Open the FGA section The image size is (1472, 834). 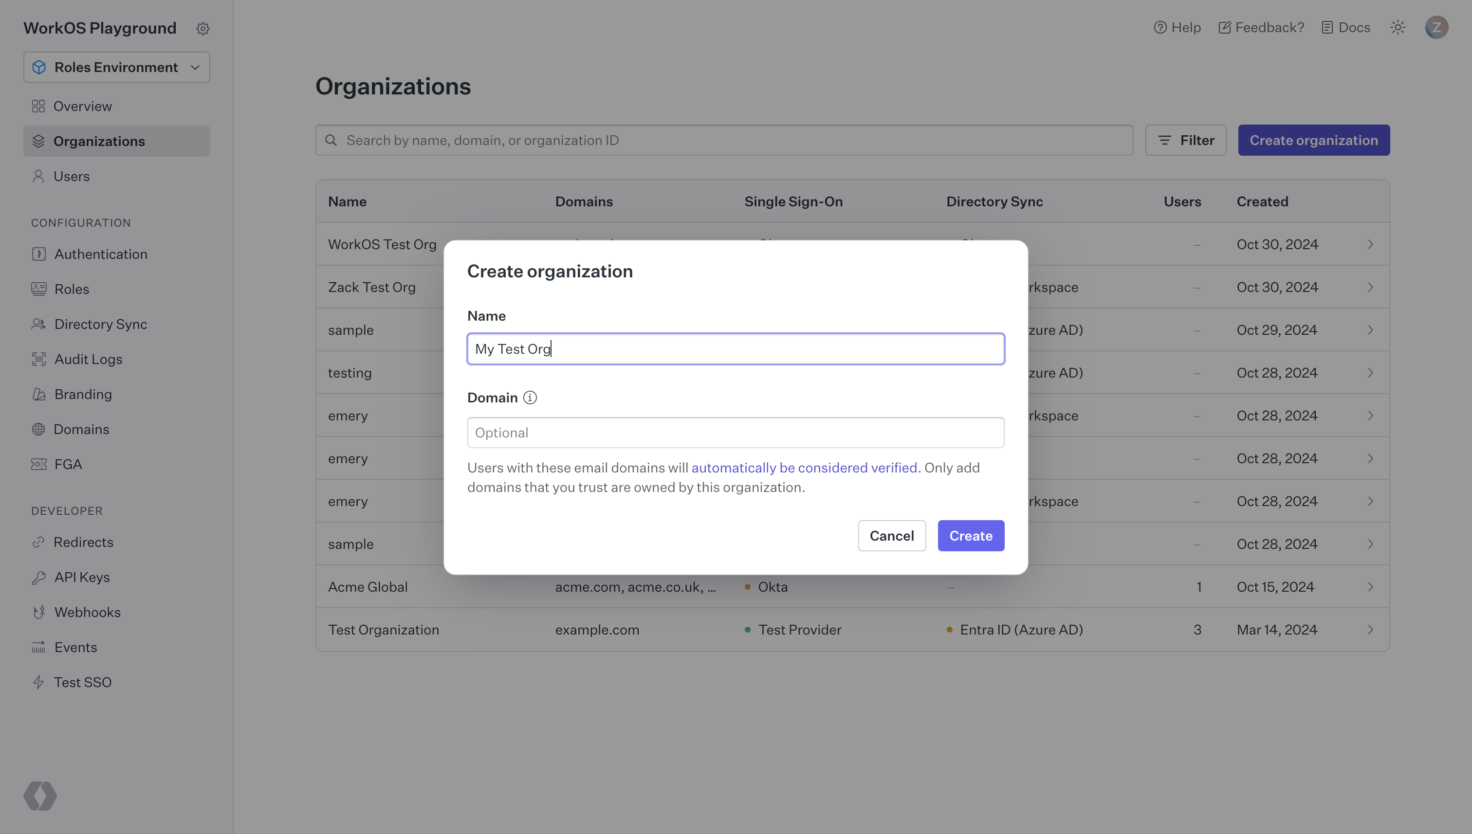(68, 464)
